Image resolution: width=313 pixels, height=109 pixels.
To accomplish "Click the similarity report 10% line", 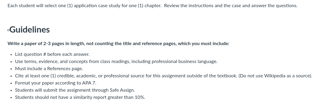I will pyautogui.click(x=80, y=97).
